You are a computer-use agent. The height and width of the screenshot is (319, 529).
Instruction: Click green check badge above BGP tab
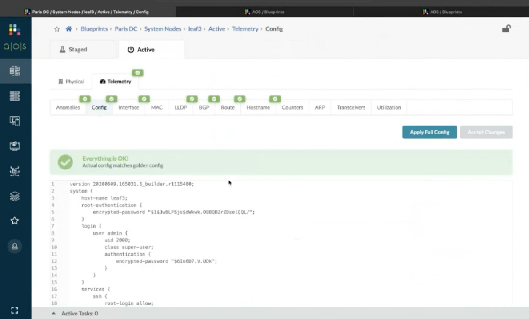tap(214, 98)
